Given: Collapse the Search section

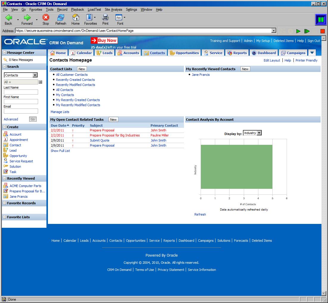Looking at the screenshot, I should (4, 66).
